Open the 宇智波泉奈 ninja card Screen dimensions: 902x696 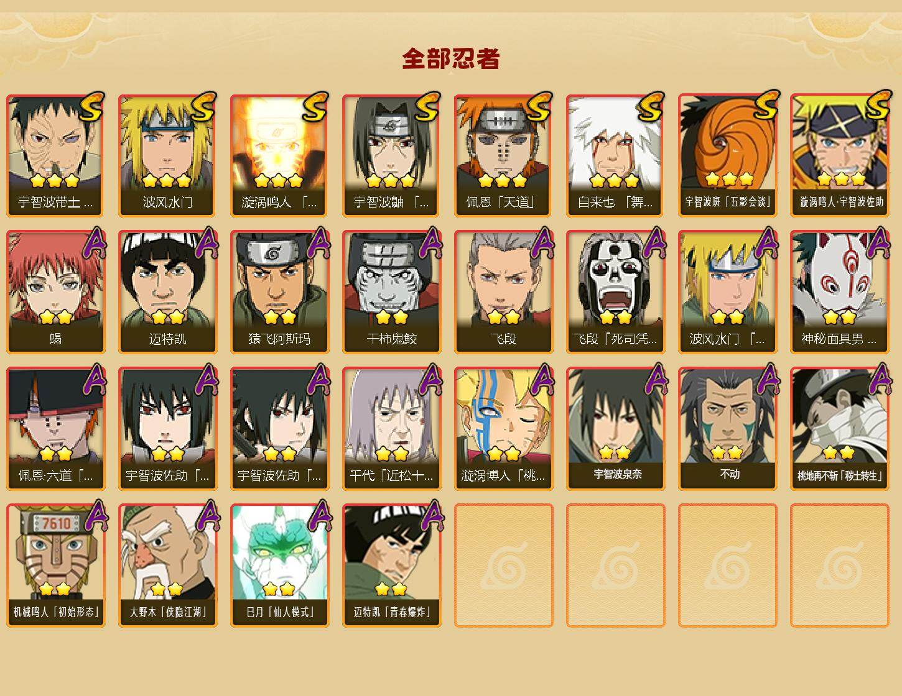(615, 429)
